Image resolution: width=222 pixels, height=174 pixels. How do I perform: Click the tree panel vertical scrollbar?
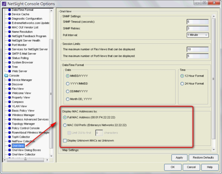tap(51, 94)
